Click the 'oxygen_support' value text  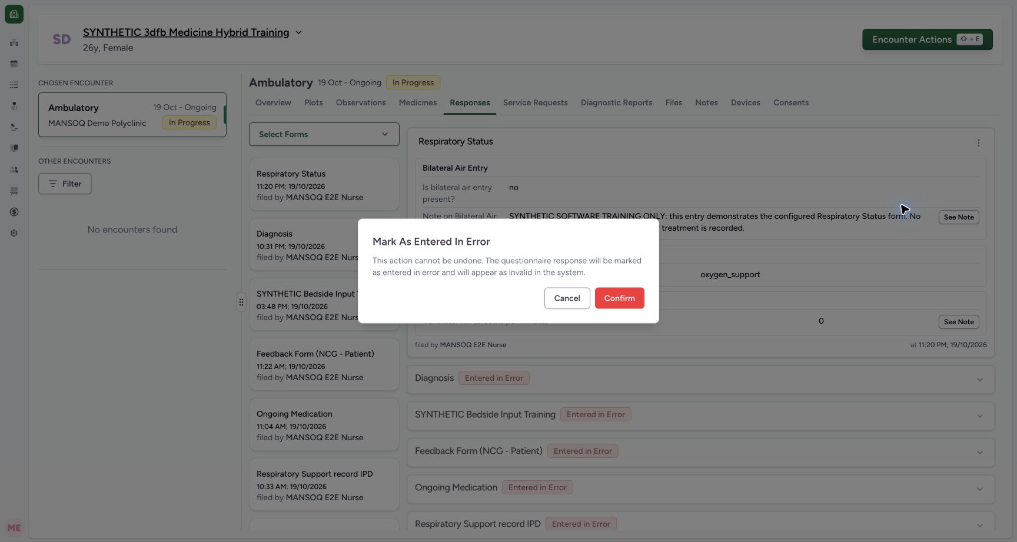pyautogui.click(x=730, y=274)
